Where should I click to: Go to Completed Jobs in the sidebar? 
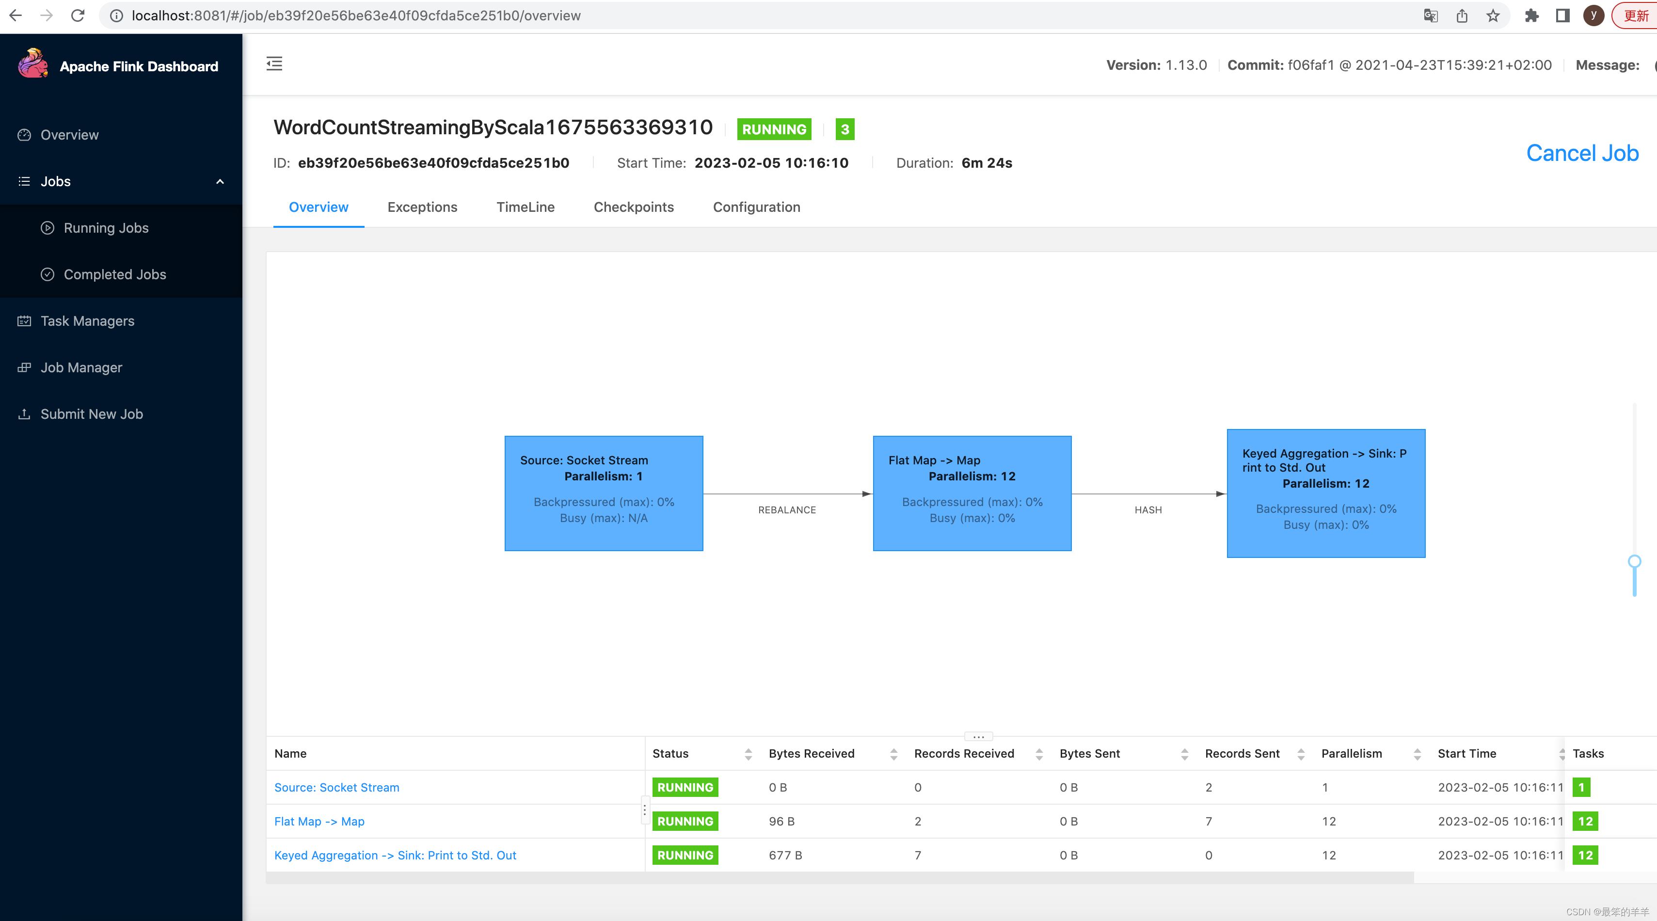[114, 275]
